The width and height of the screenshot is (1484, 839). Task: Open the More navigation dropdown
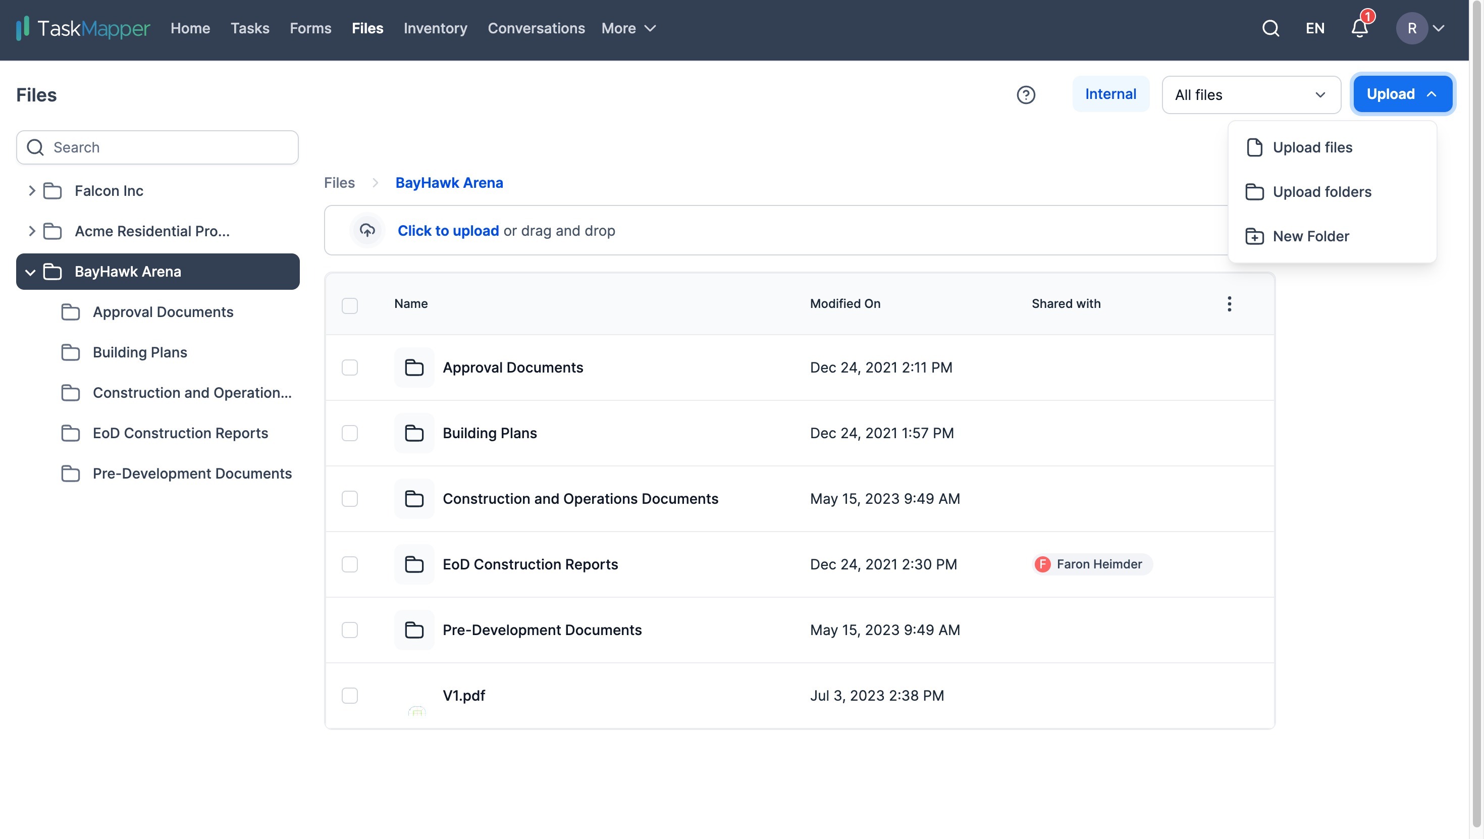coord(628,28)
